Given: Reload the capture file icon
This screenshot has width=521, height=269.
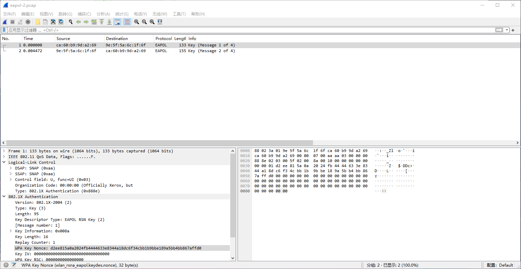Looking at the screenshot, I should tap(61, 22).
